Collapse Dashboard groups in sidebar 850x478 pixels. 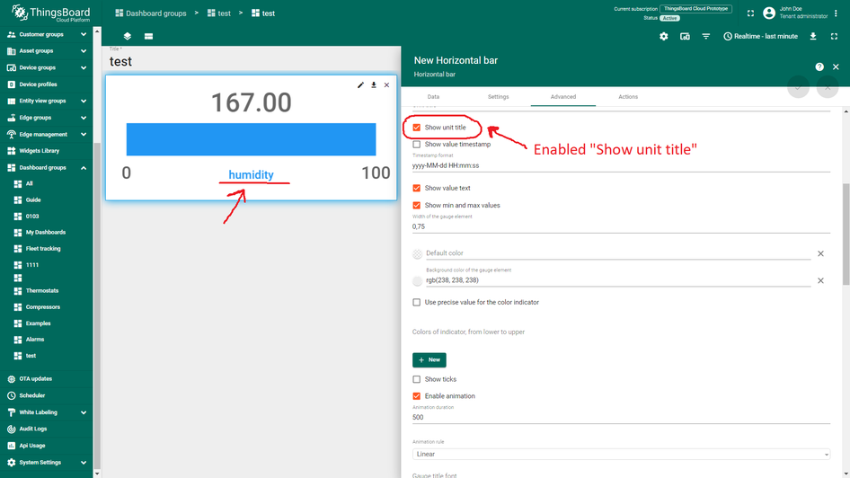point(84,168)
